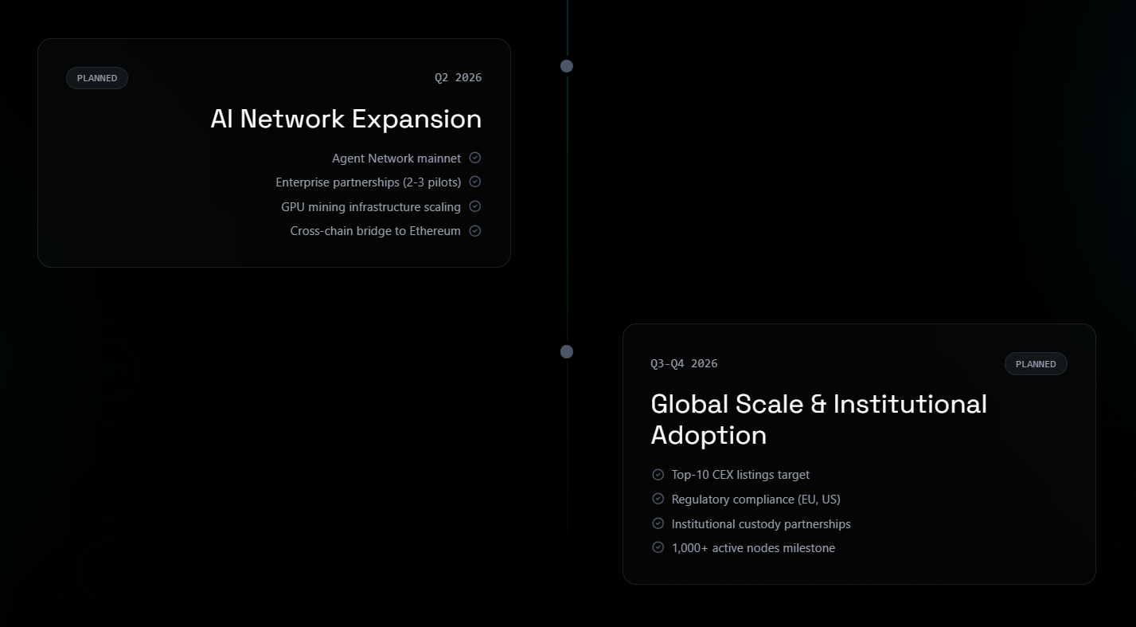Select the AI Network Expansion heading
Viewport: 1136px width, 627px height.
click(345, 119)
